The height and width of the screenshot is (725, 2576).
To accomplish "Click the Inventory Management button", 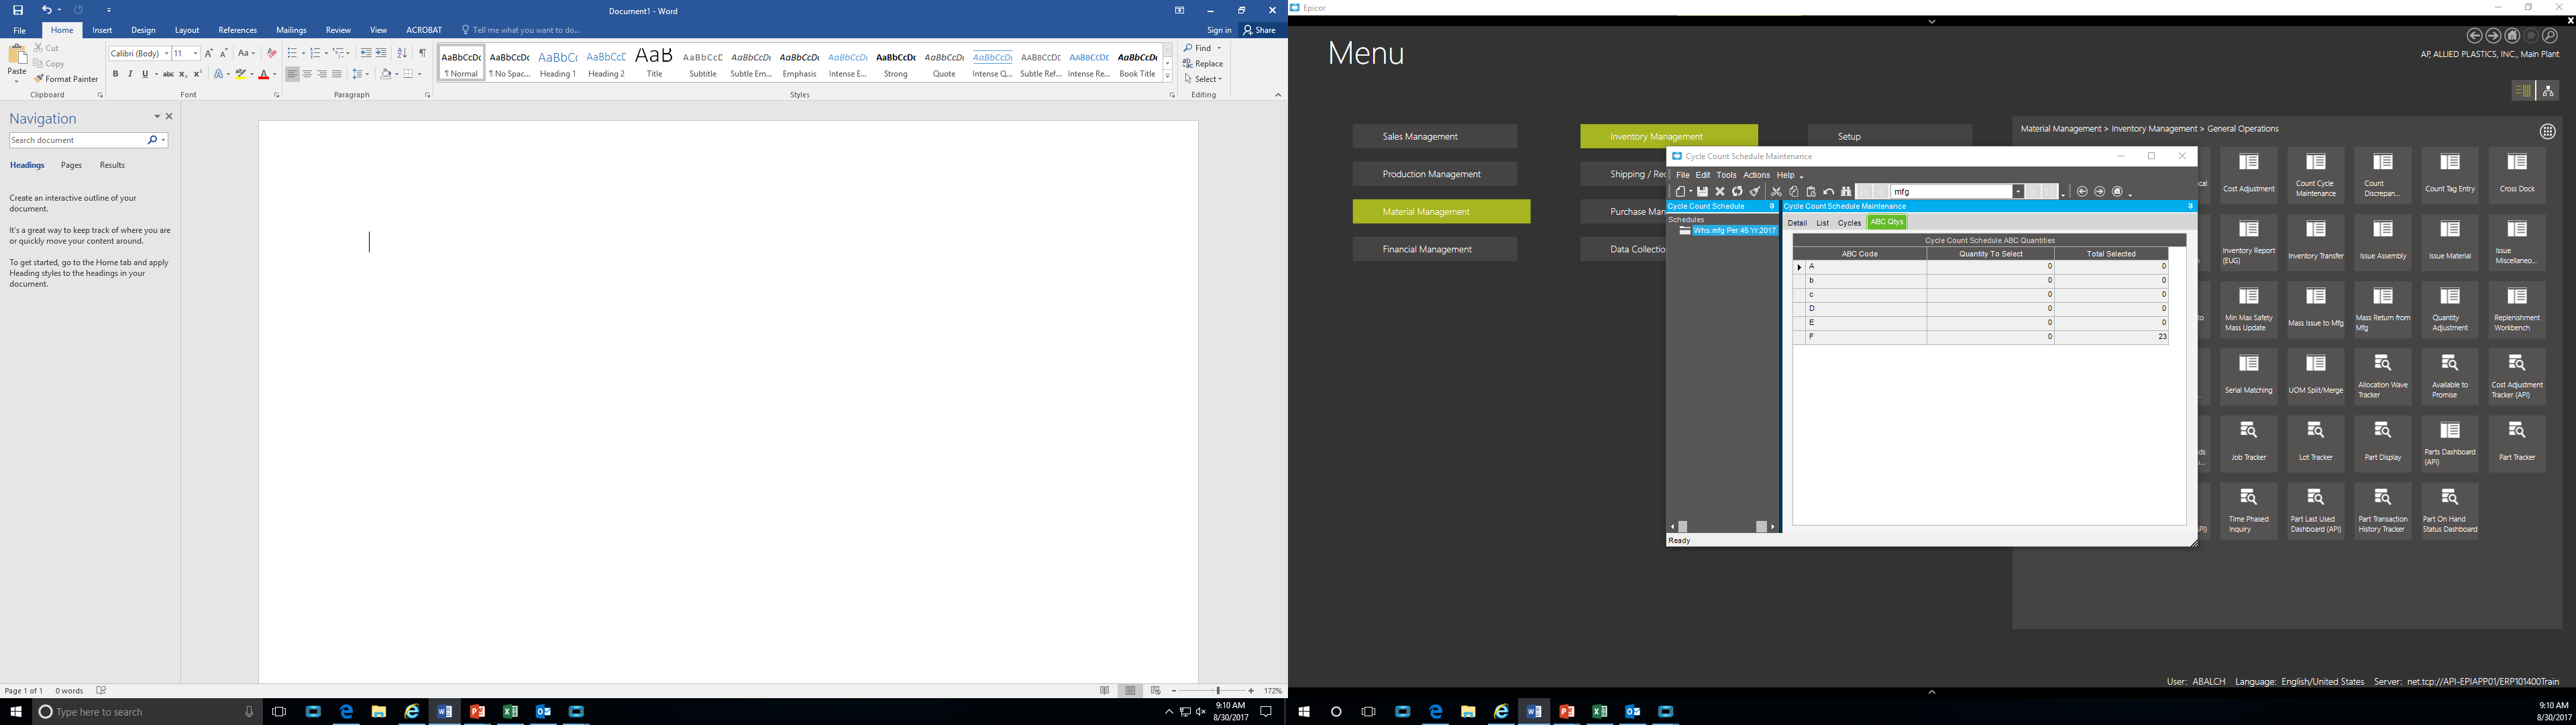I will tap(1669, 136).
